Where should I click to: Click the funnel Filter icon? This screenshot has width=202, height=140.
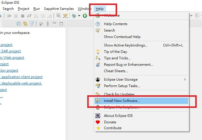[x=32, y=24]
